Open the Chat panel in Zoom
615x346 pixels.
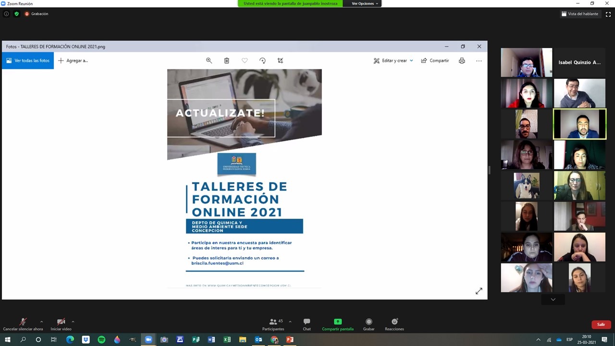pos(307,324)
